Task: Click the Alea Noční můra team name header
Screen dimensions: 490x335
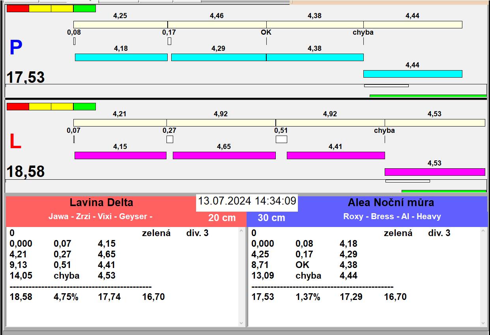Action: pos(391,203)
